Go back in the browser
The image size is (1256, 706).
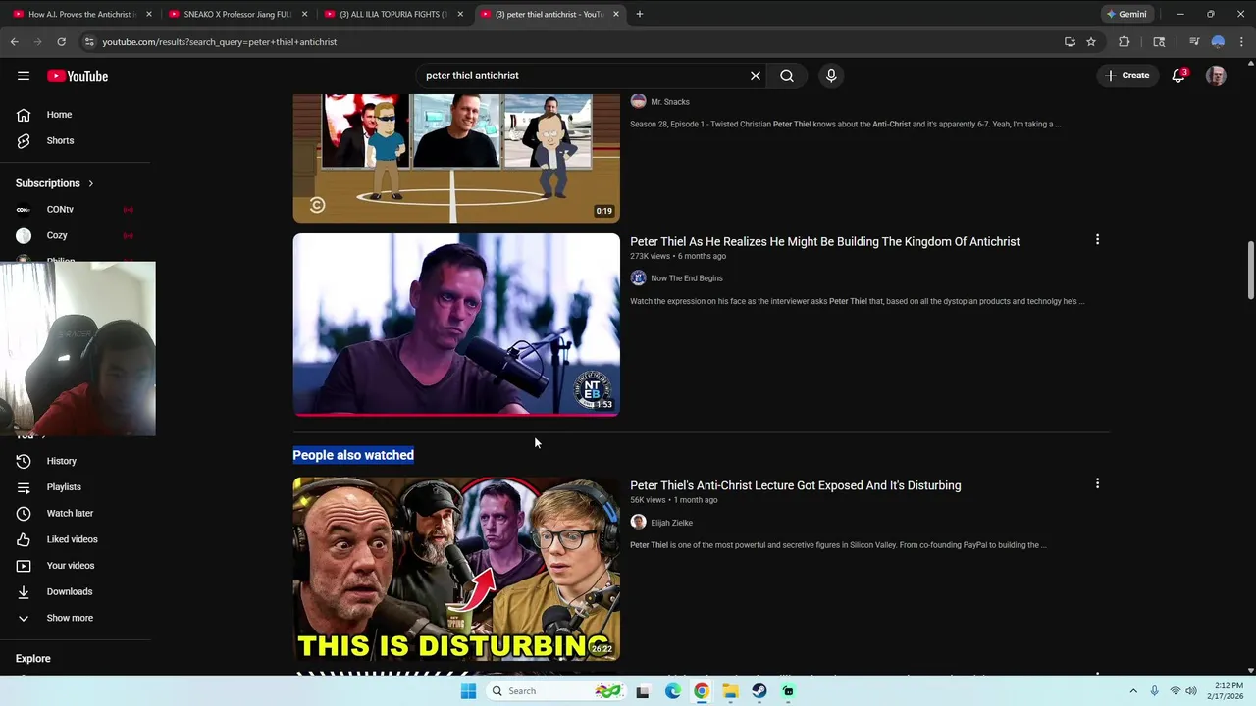(14, 42)
